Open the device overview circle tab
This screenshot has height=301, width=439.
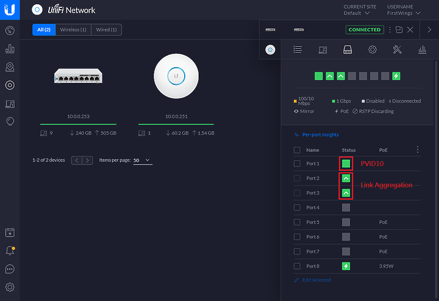[x=270, y=49]
